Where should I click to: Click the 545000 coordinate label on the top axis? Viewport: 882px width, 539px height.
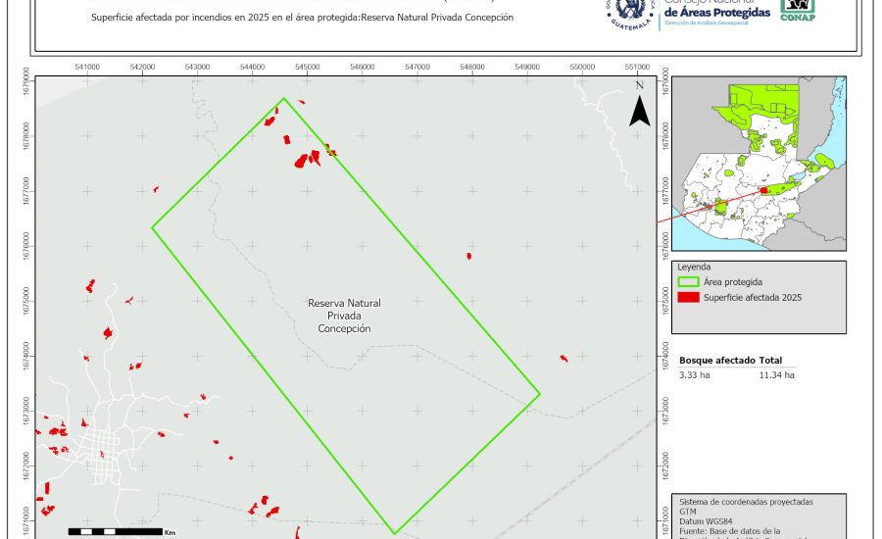point(307,67)
